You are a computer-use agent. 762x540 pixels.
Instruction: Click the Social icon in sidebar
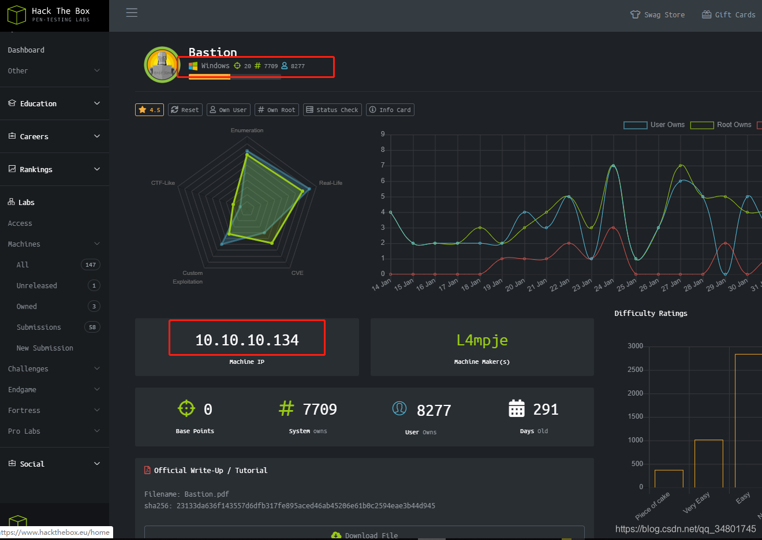tap(12, 464)
